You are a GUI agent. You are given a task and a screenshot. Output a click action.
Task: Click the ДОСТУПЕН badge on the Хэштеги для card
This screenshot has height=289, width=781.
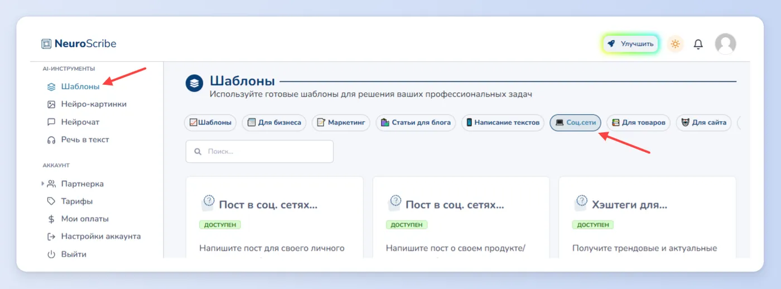592,225
